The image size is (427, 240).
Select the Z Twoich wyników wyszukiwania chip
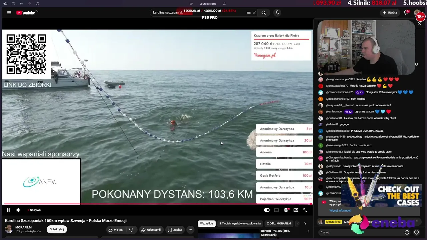click(240, 224)
